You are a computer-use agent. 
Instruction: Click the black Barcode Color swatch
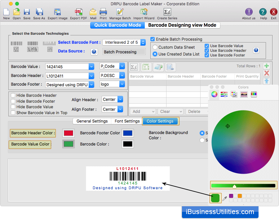128,144
